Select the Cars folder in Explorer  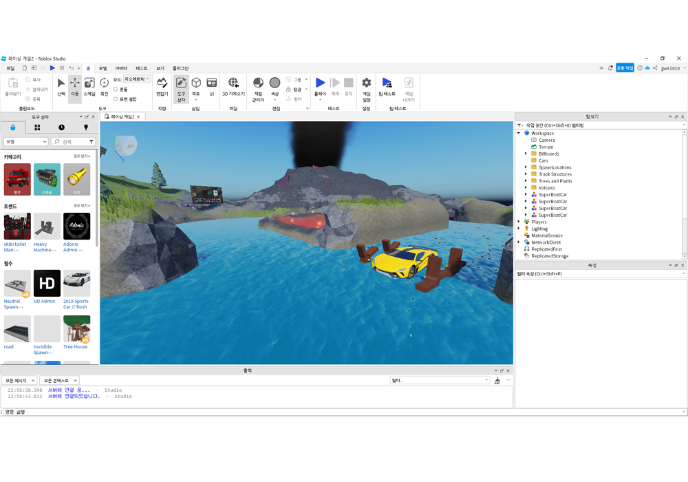point(544,160)
